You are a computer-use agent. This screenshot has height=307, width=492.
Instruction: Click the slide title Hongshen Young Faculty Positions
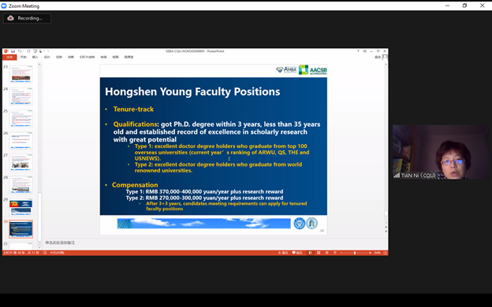[192, 91]
